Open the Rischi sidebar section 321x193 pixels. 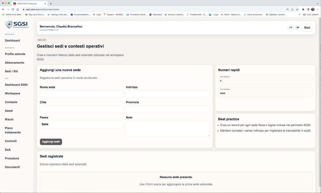(x=9, y=119)
